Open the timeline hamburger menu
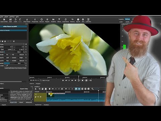Viewport: 161px width, 121px height. point(36,89)
